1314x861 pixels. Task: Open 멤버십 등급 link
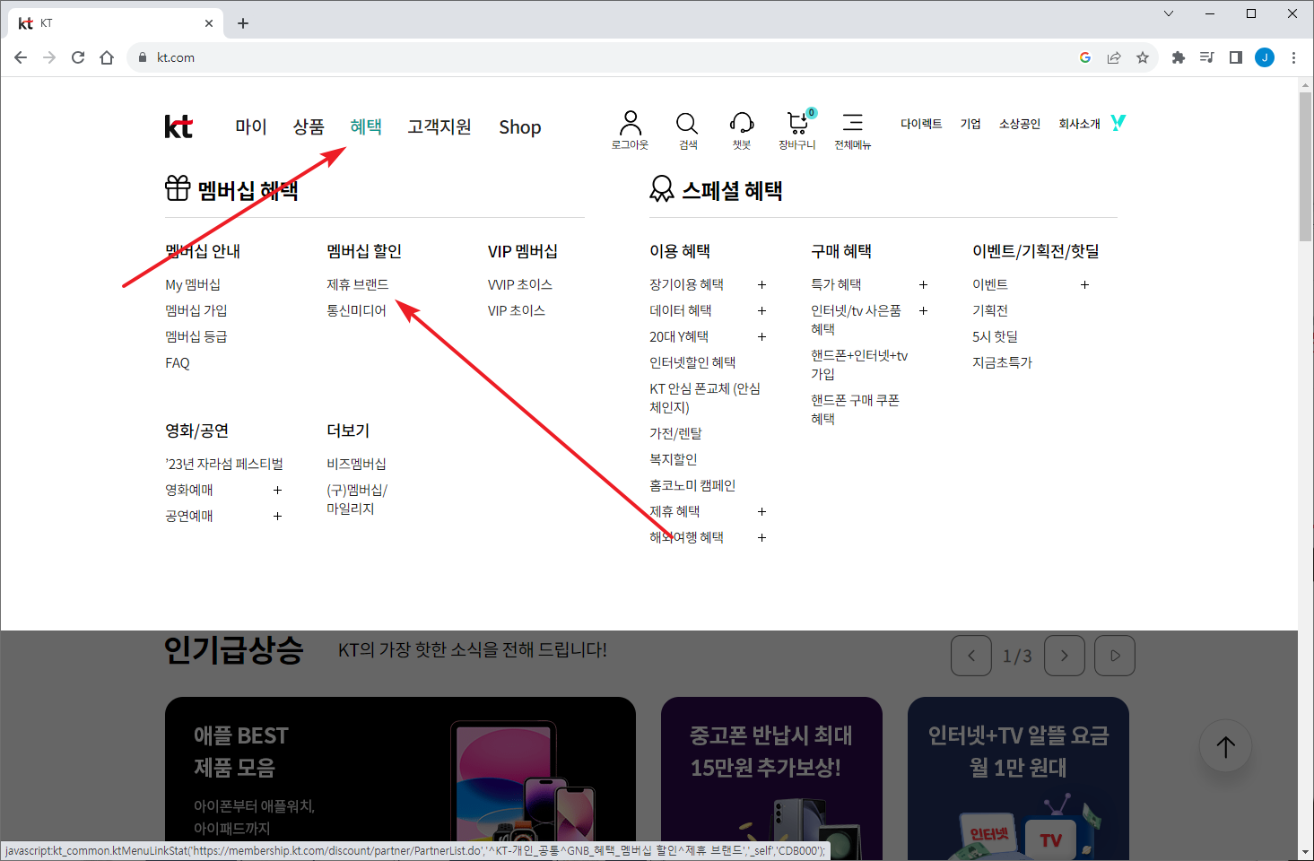(196, 336)
